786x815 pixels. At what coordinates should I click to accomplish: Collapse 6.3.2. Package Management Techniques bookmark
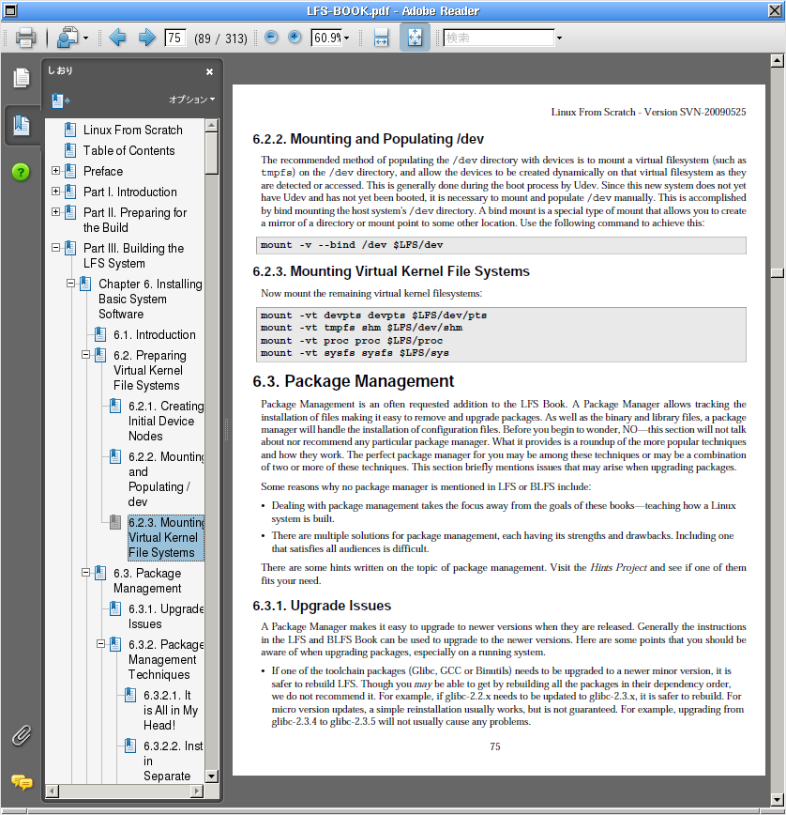click(x=100, y=644)
